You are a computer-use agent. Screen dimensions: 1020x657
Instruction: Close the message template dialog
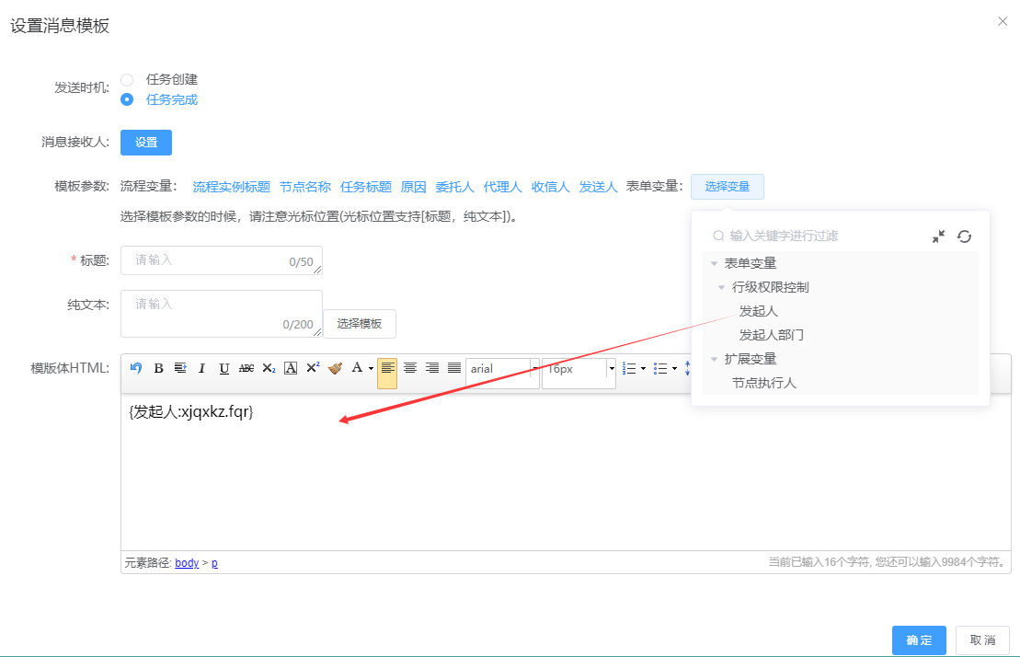click(x=1003, y=21)
